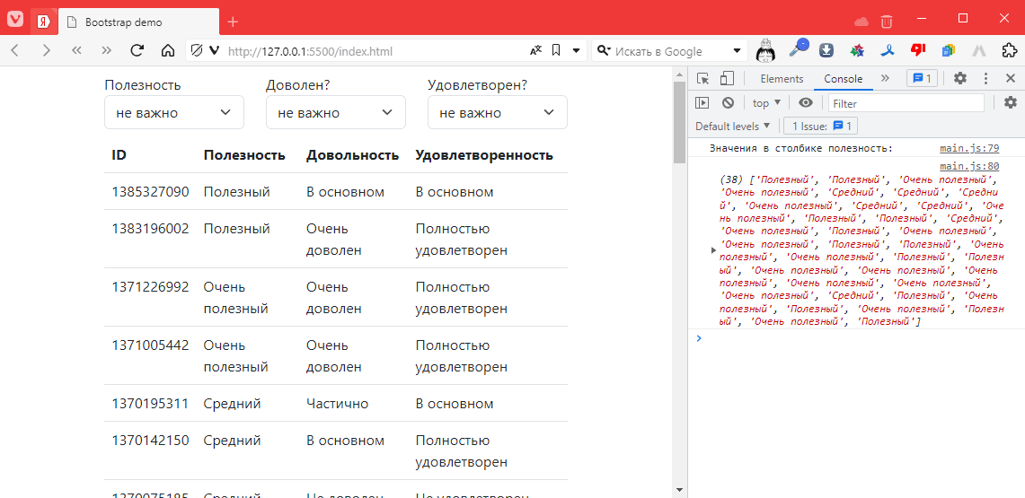Create a live expression with eye icon
1025x498 pixels.
[x=806, y=103]
